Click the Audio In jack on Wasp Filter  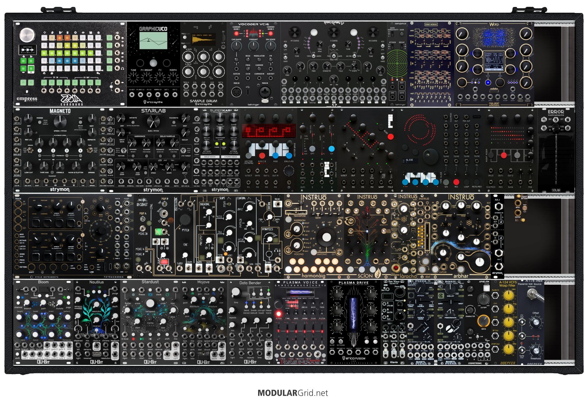point(496,296)
